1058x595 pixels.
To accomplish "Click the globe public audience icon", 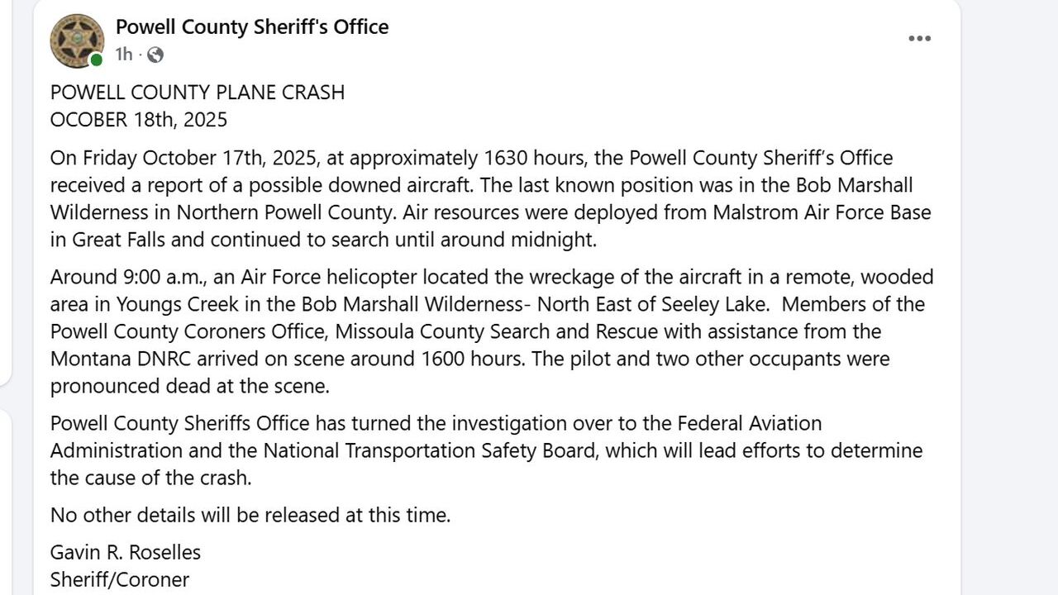I will click(x=155, y=55).
